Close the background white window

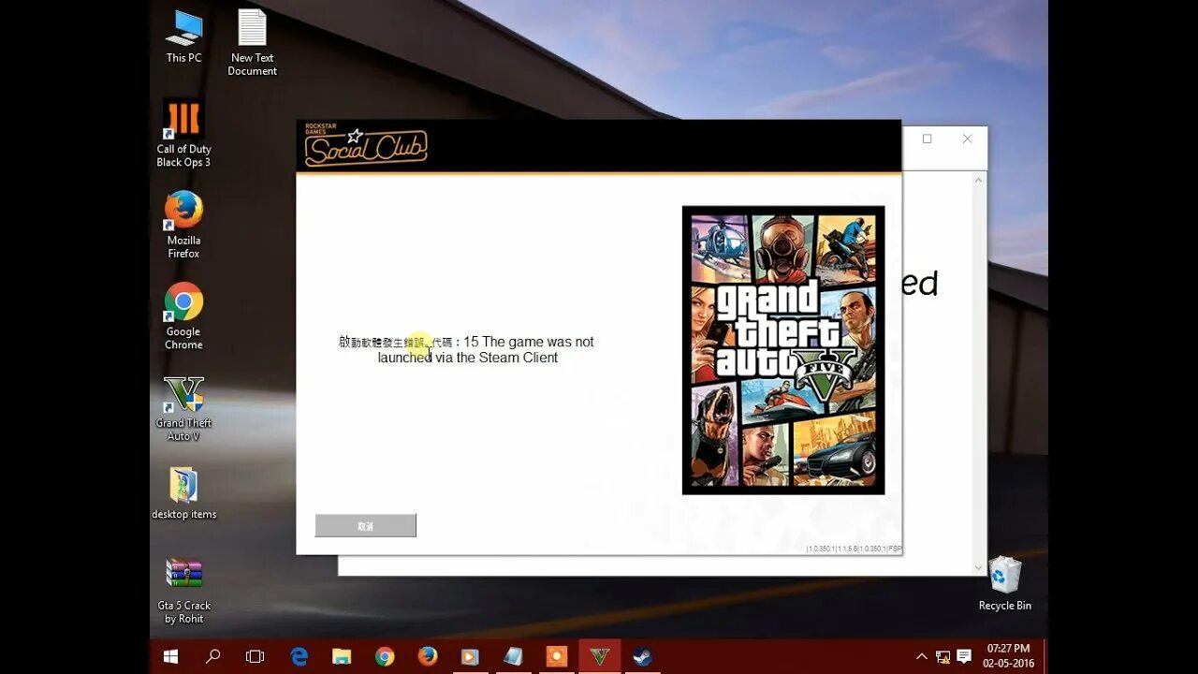pos(968,139)
